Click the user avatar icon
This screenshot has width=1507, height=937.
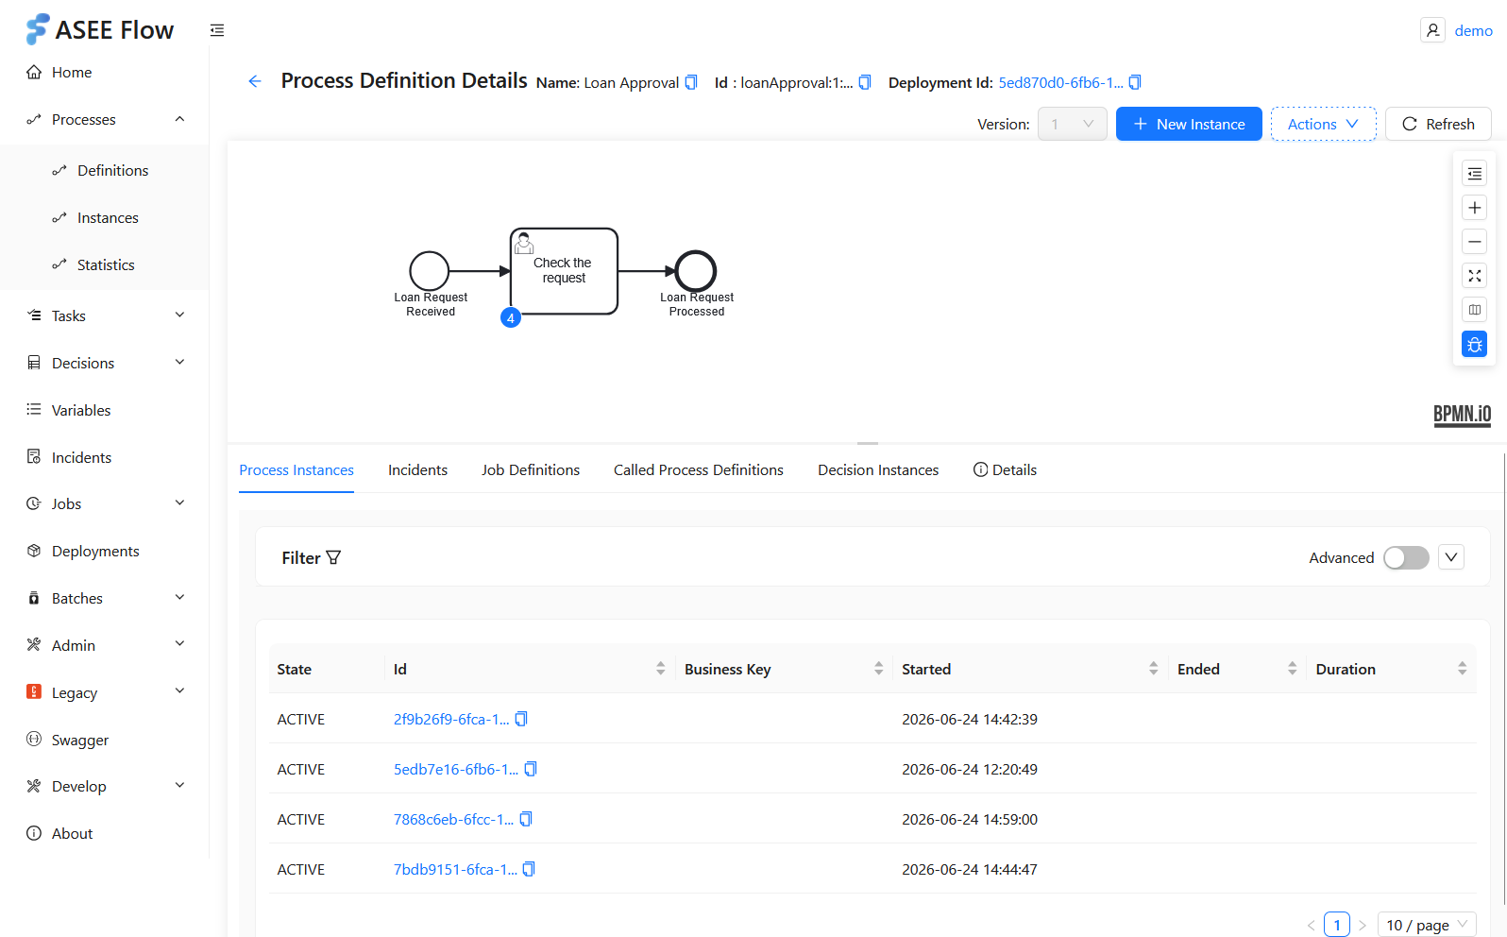click(x=1432, y=30)
